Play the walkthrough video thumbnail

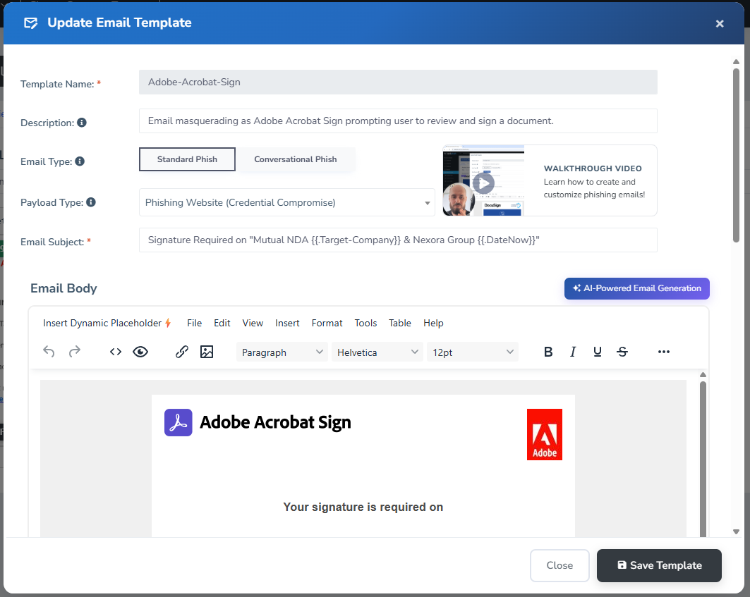click(x=483, y=183)
